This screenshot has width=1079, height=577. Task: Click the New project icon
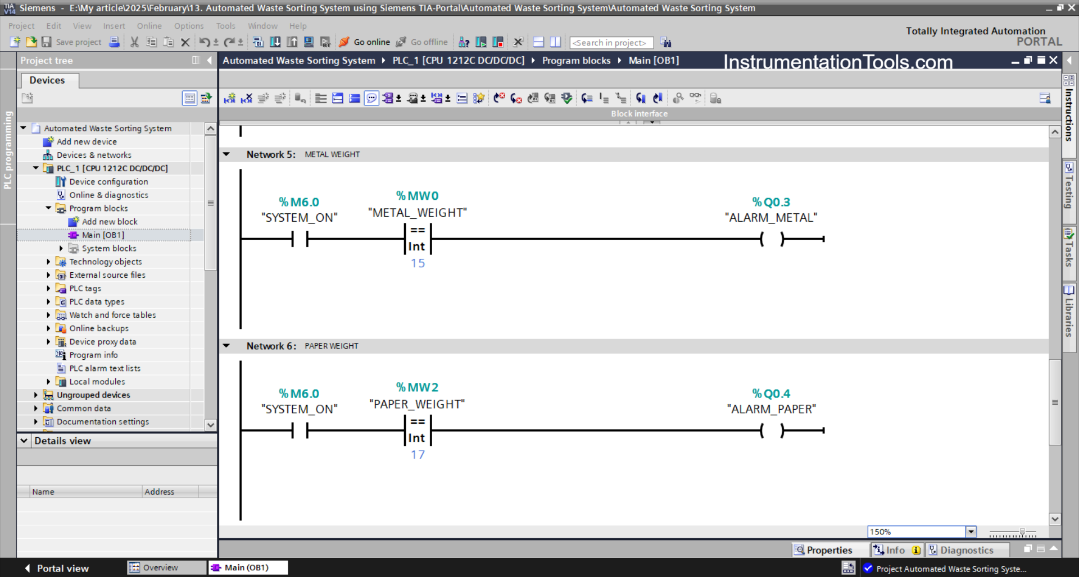(15, 42)
